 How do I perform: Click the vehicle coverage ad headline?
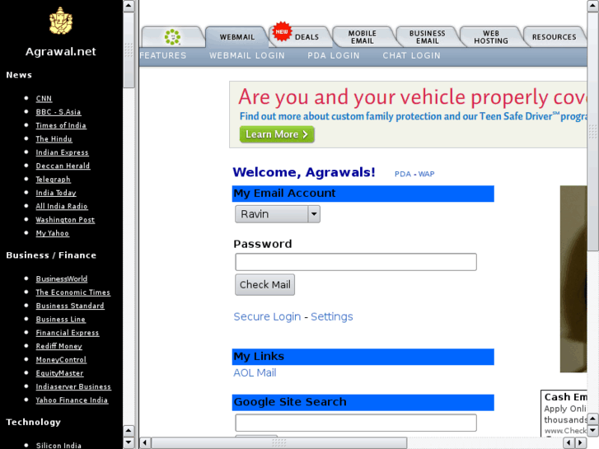coord(412,96)
